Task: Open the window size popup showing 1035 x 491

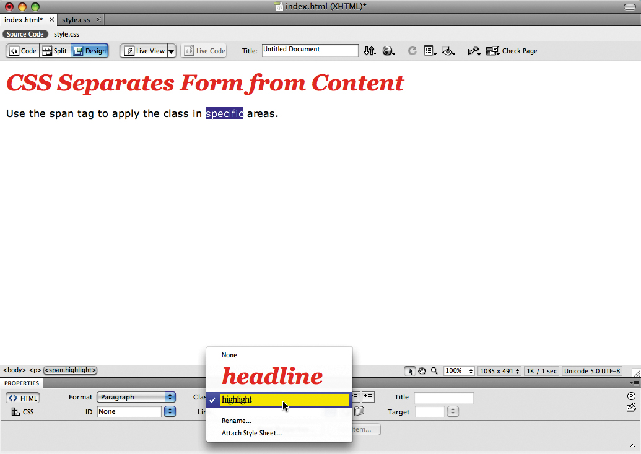Action: click(x=499, y=370)
